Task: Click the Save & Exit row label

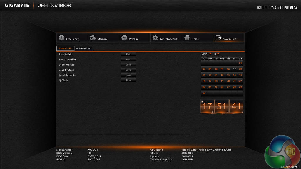Action: coord(65,54)
